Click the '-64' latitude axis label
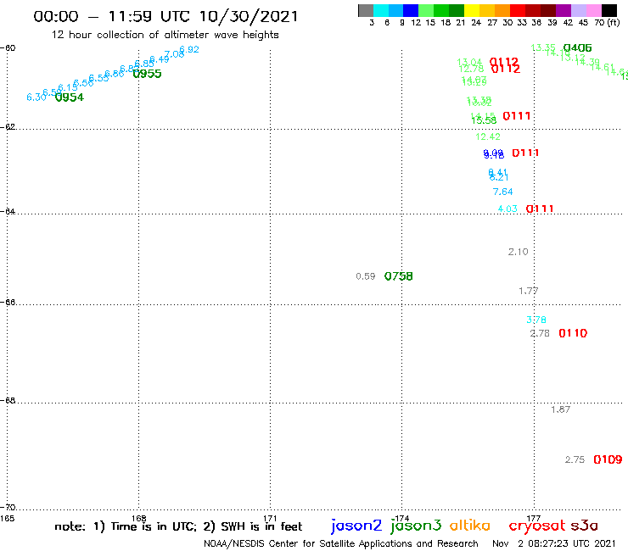The image size is (628, 551). [x=8, y=211]
